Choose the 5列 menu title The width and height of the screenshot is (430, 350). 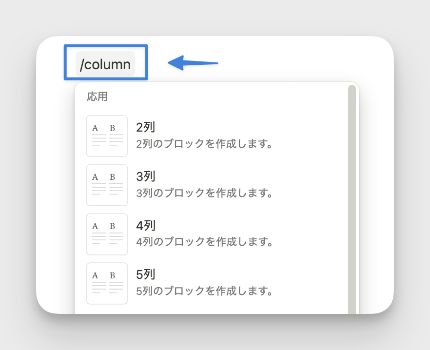tap(146, 274)
